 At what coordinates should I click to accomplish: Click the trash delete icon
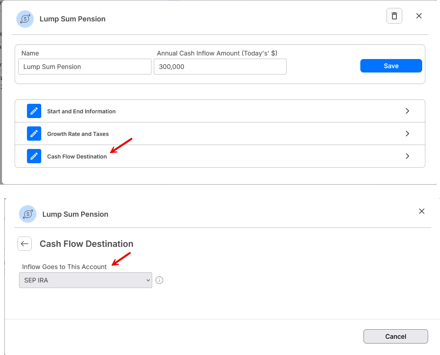pos(394,16)
